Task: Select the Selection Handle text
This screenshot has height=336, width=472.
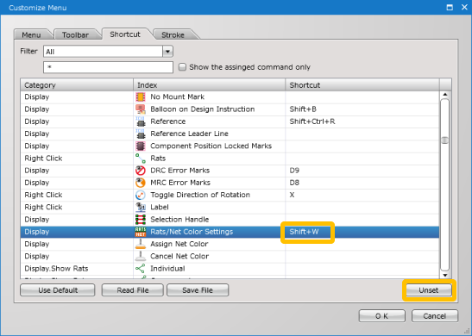Action: [x=179, y=220]
